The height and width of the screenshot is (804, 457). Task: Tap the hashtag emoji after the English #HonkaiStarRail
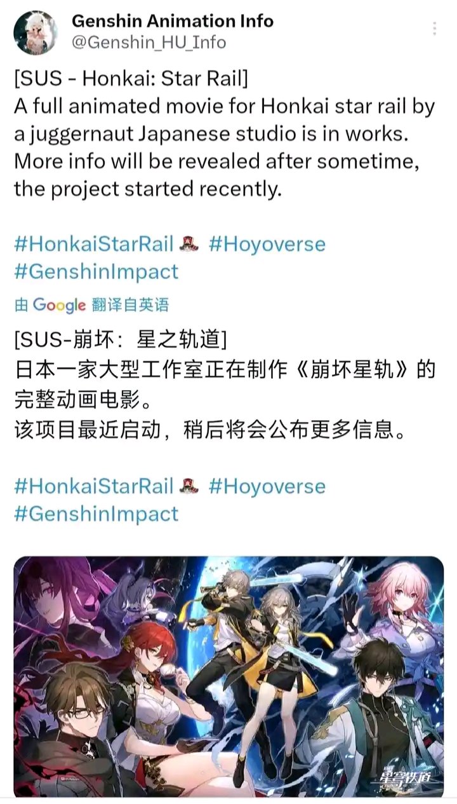[190, 244]
